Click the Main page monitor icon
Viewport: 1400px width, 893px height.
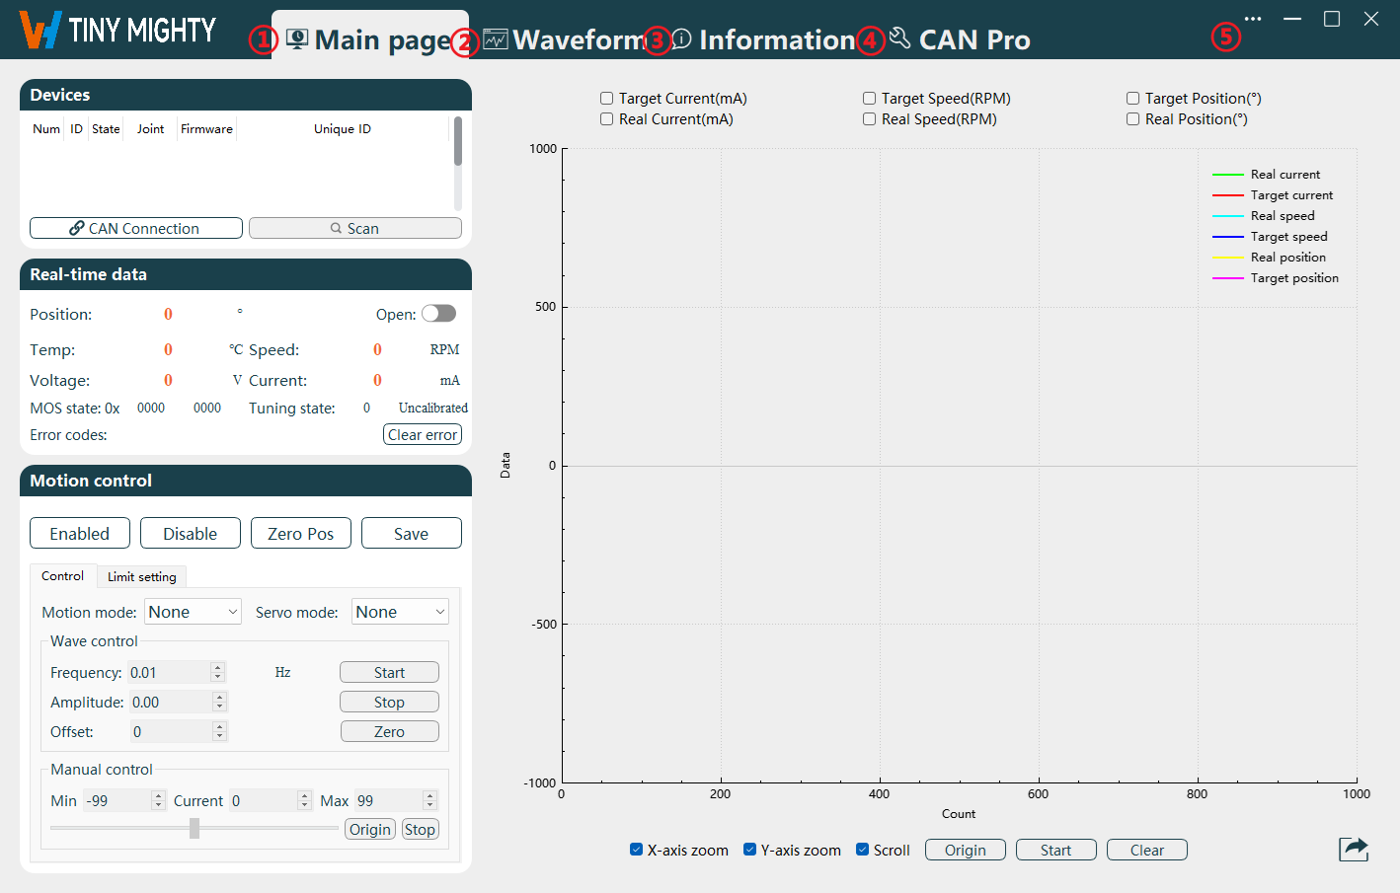tap(297, 39)
